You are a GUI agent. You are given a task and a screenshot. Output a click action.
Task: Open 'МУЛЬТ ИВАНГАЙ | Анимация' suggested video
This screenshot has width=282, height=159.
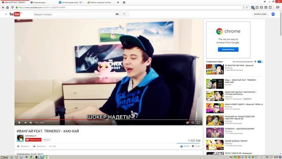click(239, 153)
